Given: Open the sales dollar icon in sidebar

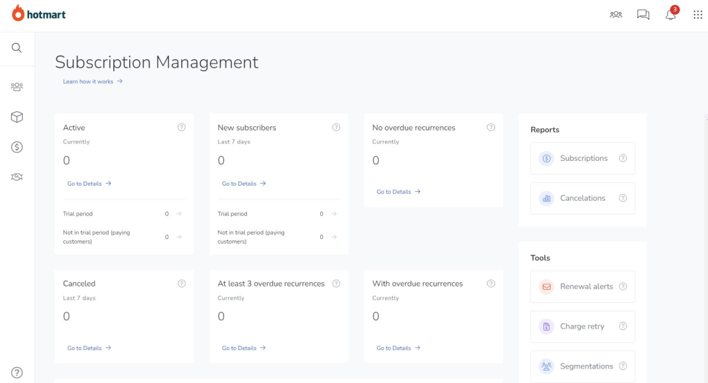Looking at the screenshot, I should pyautogui.click(x=17, y=147).
